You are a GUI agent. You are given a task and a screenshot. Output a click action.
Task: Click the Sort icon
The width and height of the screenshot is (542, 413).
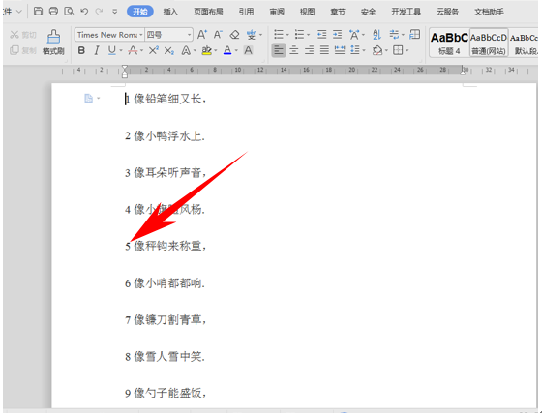click(x=376, y=35)
